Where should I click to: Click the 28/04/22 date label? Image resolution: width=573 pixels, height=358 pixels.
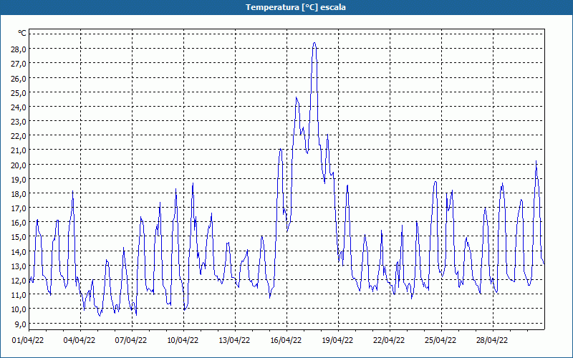click(492, 340)
